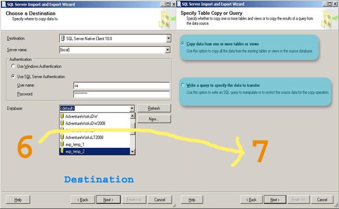Viewport: 339px width, 209px height.
Task: Select Use SQL Server Authentication option
Action: 13,76
